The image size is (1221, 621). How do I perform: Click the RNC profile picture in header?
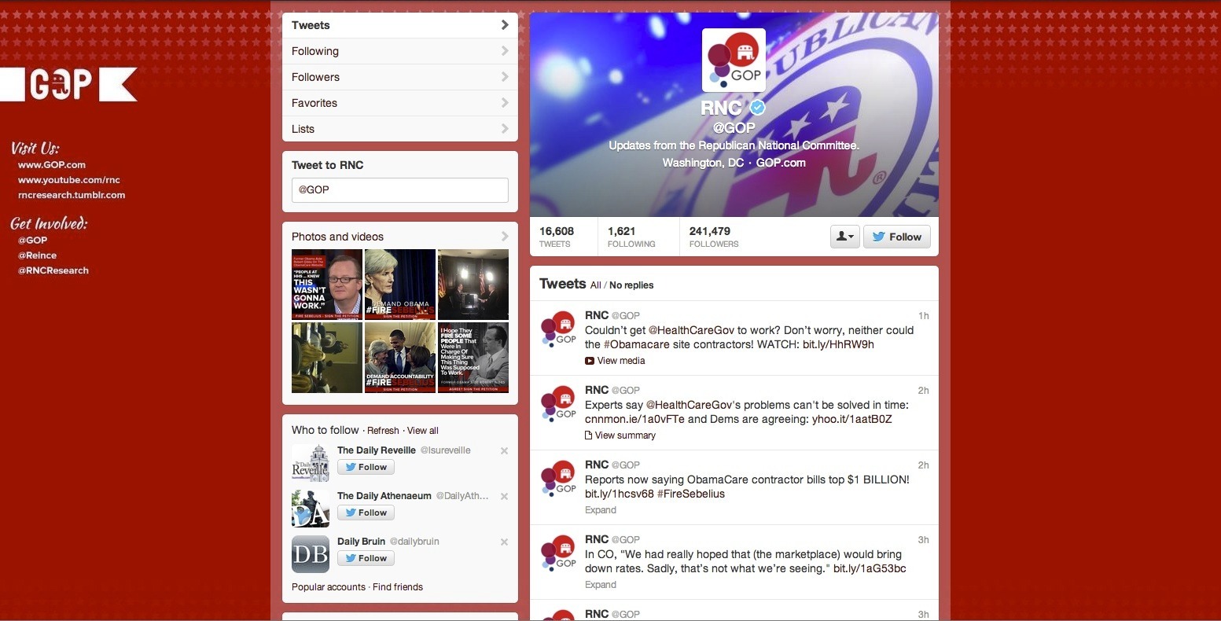(x=734, y=60)
